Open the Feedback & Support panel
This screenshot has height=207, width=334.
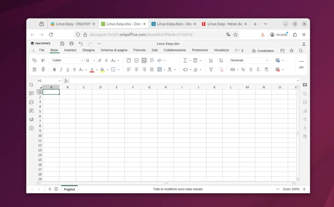coord(31,119)
